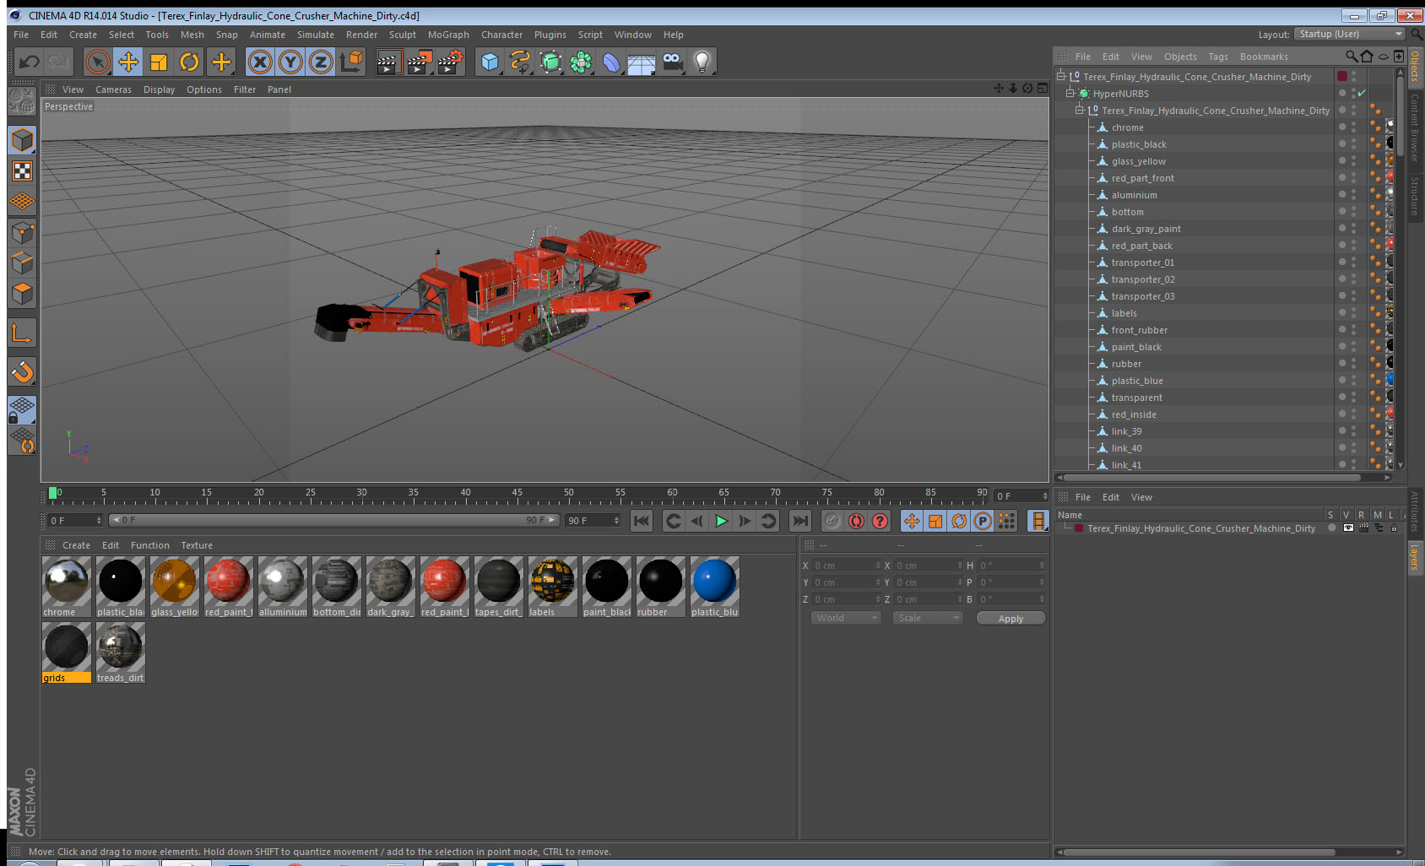The width and height of the screenshot is (1425, 866).
Task: Open the MoGraph menu
Action: pos(448,35)
